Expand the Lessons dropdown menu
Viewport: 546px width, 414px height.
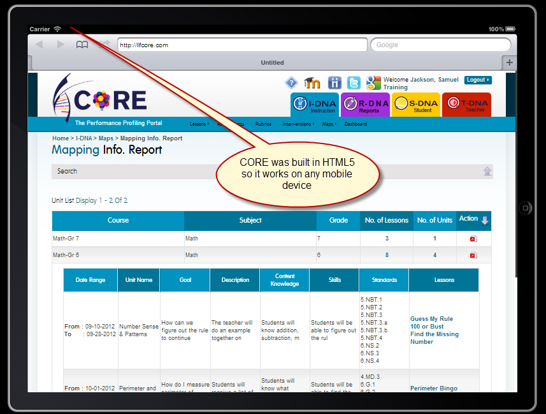(198, 124)
